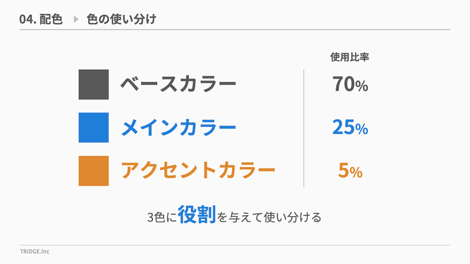This screenshot has height=264, width=470.
Task: Select the 70% ratio value
Action: click(x=350, y=84)
